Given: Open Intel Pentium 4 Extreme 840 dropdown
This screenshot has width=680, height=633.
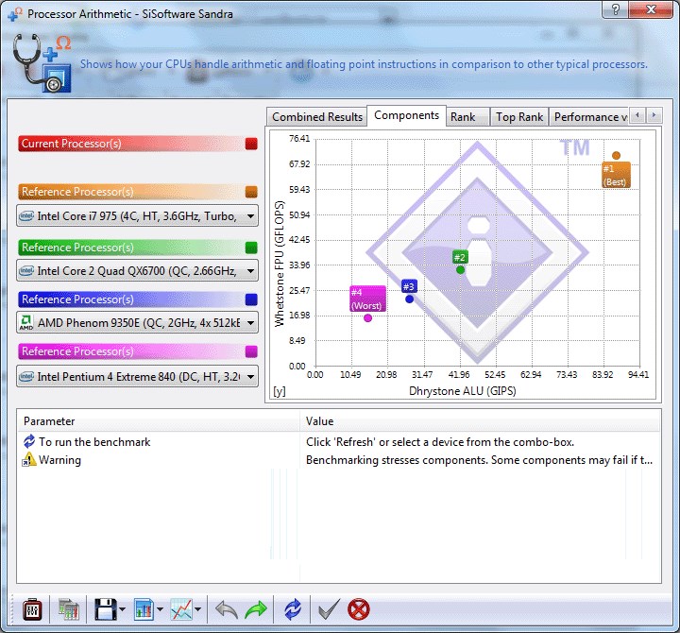Looking at the screenshot, I should 137,376.
